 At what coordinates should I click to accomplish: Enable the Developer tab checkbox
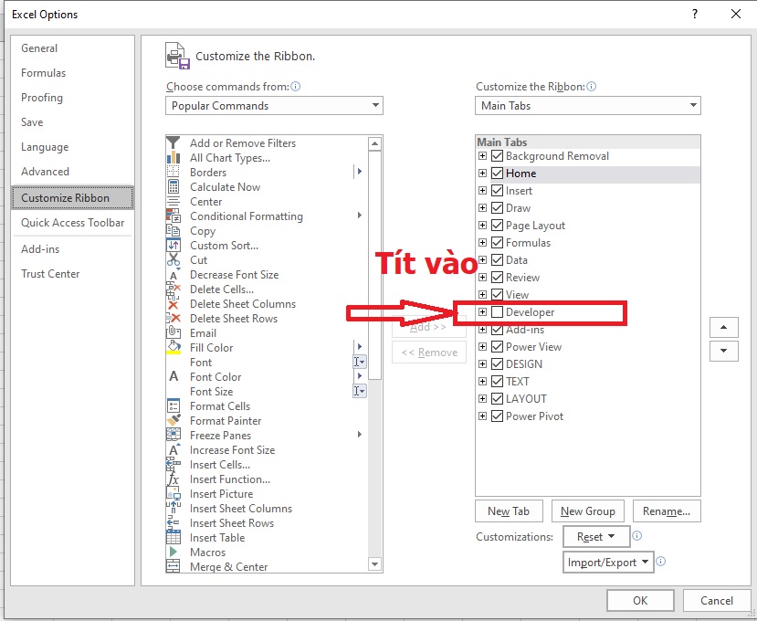tap(498, 312)
